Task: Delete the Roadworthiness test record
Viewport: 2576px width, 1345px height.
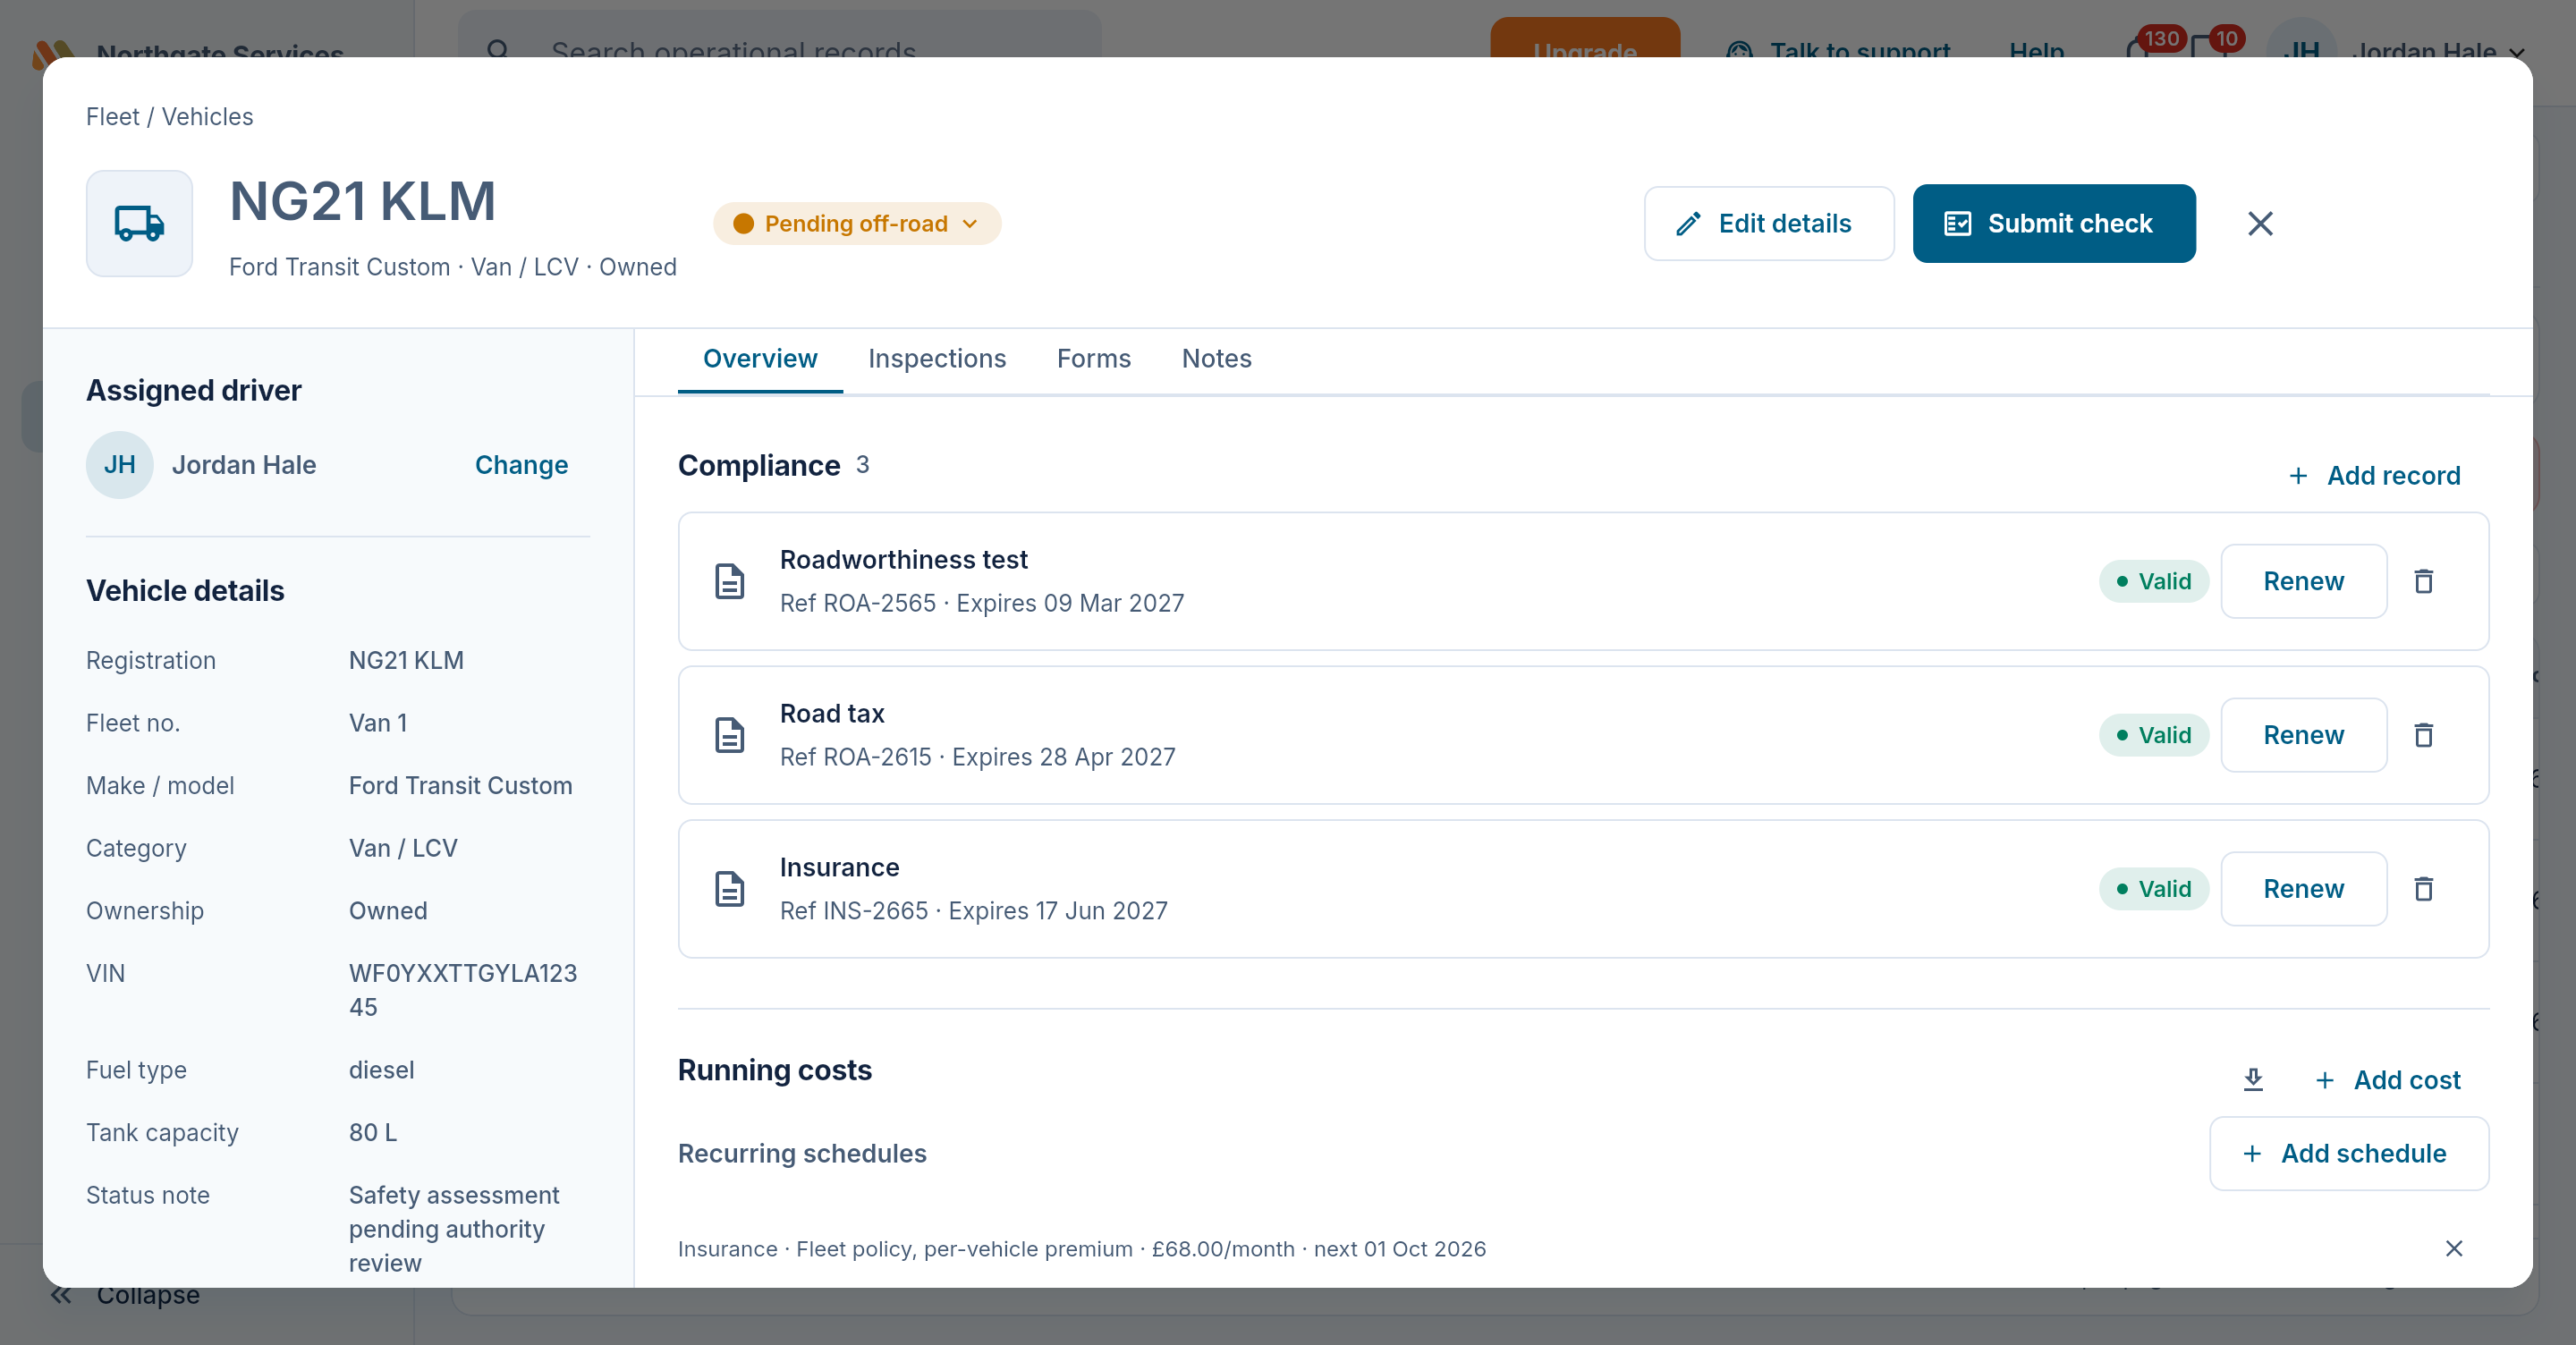Action: [2423, 581]
